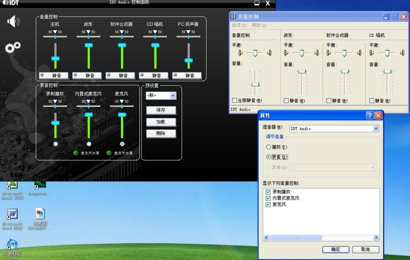This screenshot has width=410, height=260.
Task: Open the speaker volume page in IDT sidebar
Action: coord(13,21)
